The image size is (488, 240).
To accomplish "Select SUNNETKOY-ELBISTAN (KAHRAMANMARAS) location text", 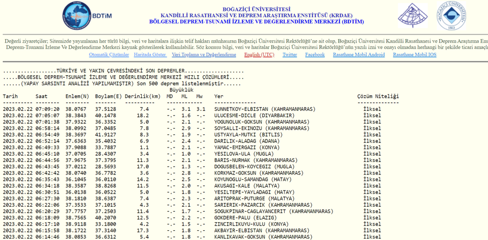I will (x=265, y=109).
